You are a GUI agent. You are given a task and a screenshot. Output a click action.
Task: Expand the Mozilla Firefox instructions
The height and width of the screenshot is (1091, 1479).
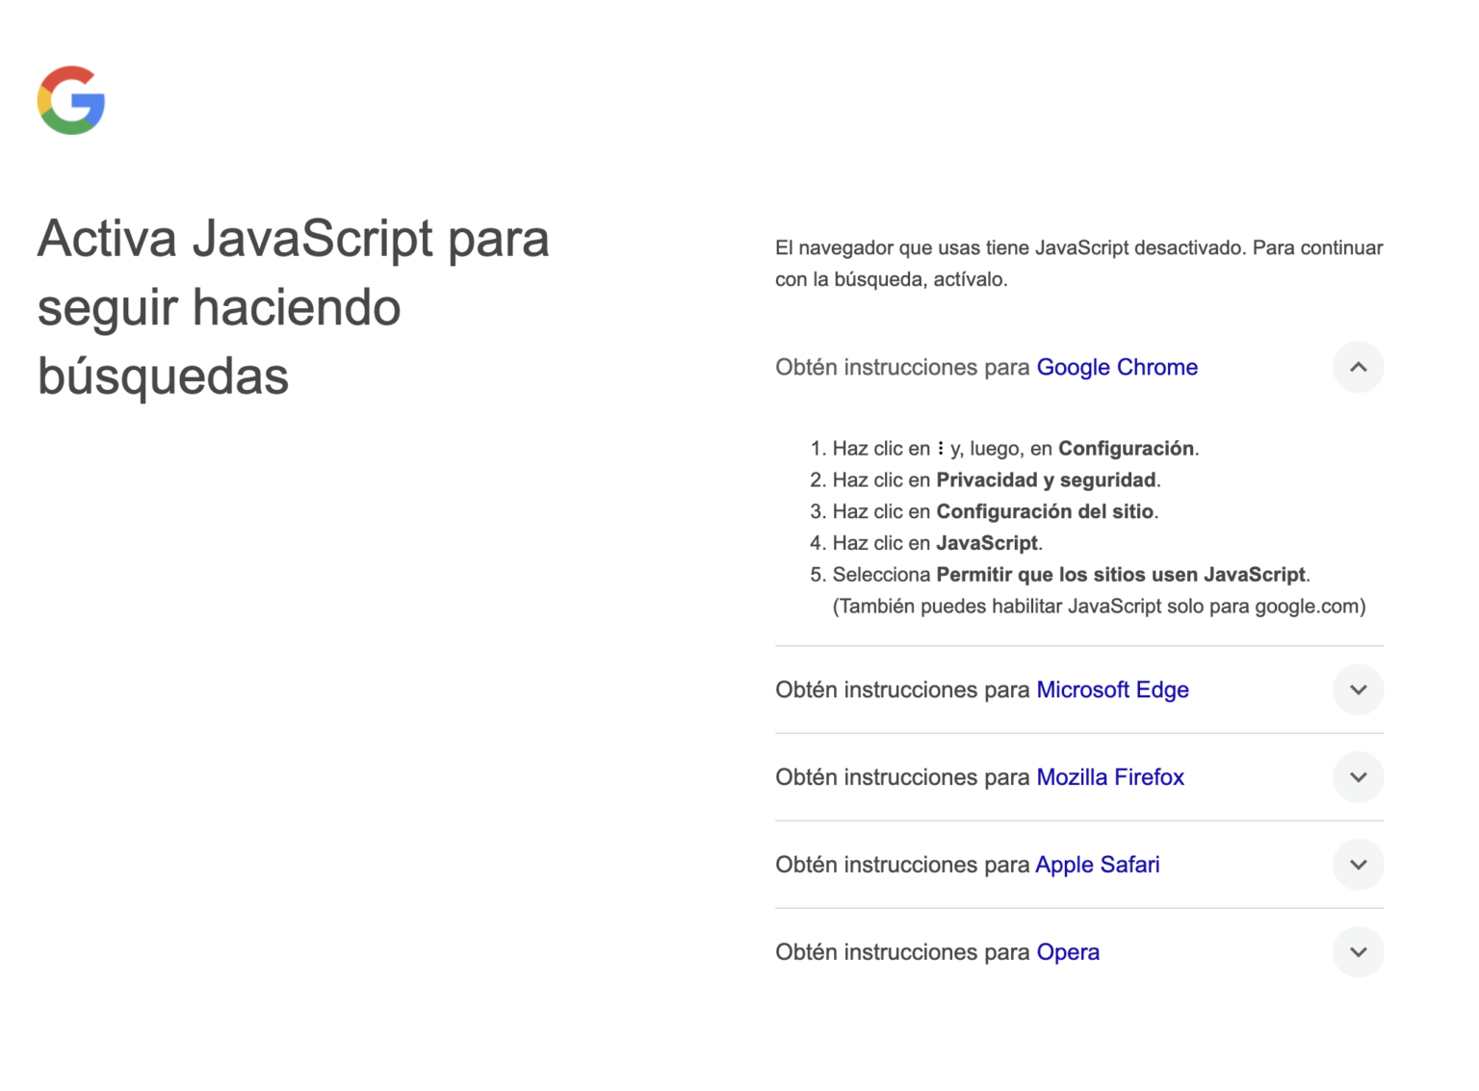point(1358,777)
